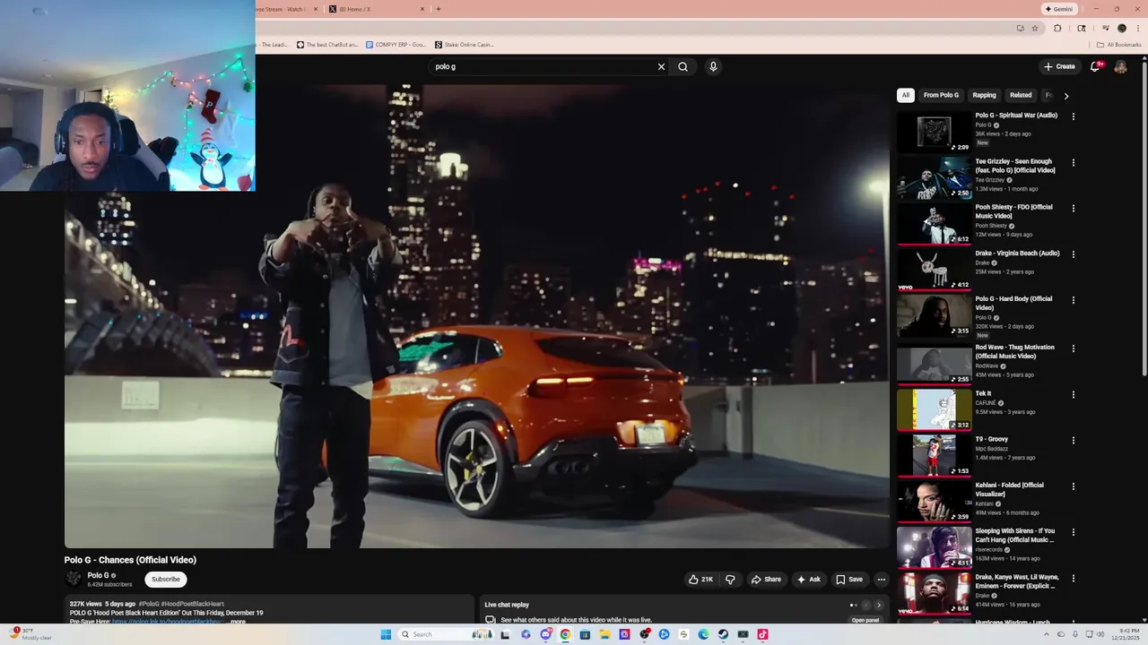
Task: Start voice search with microphone icon
Action: click(x=713, y=66)
